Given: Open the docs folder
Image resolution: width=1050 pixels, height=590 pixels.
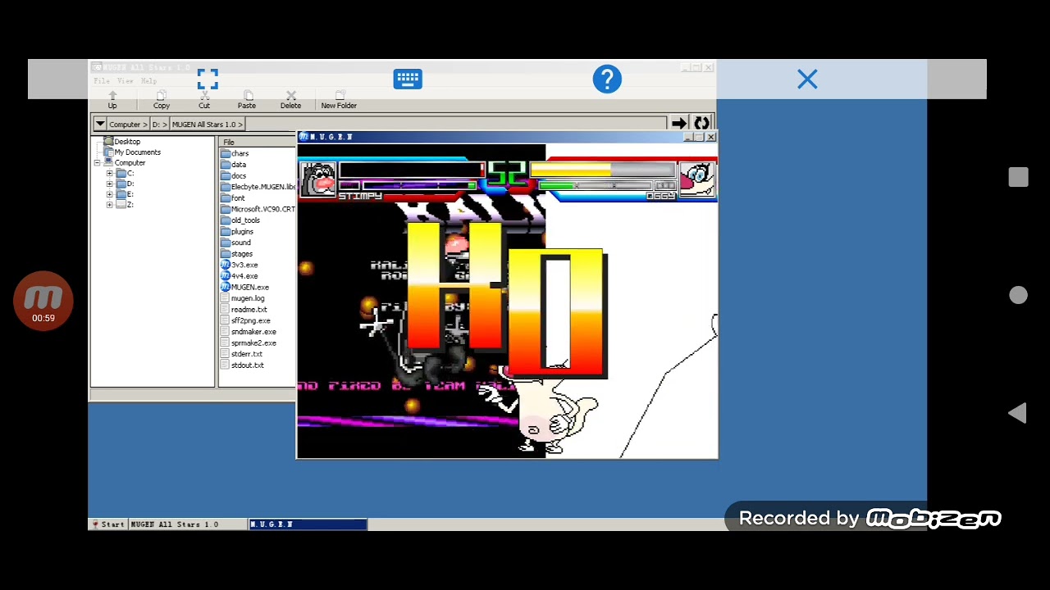Looking at the screenshot, I should [x=234, y=176].
